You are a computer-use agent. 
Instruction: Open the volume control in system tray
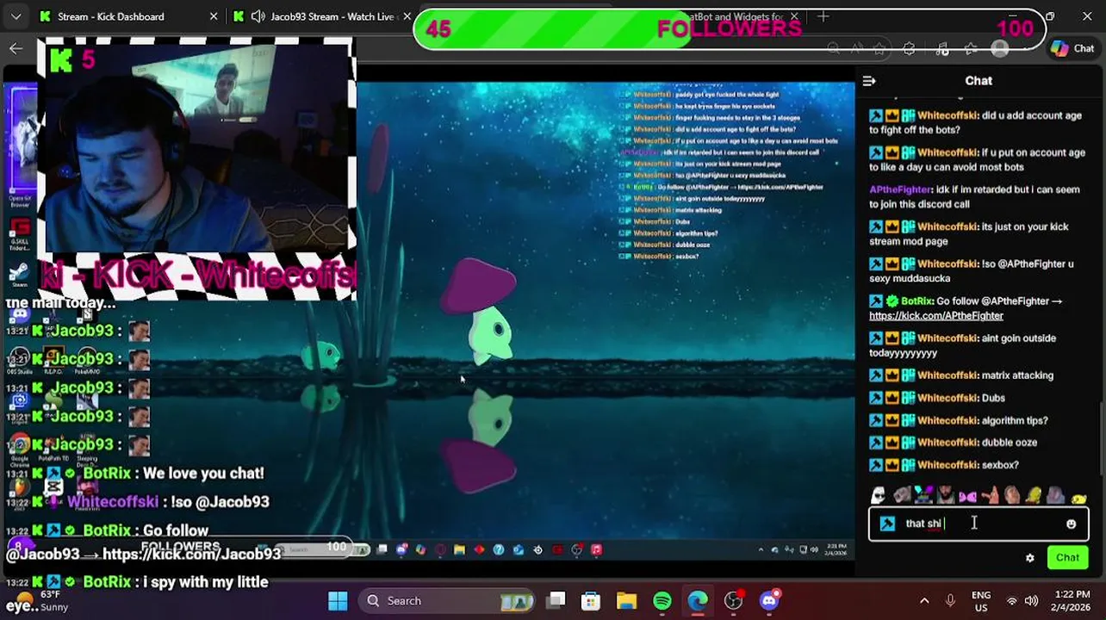click(x=1032, y=601)
